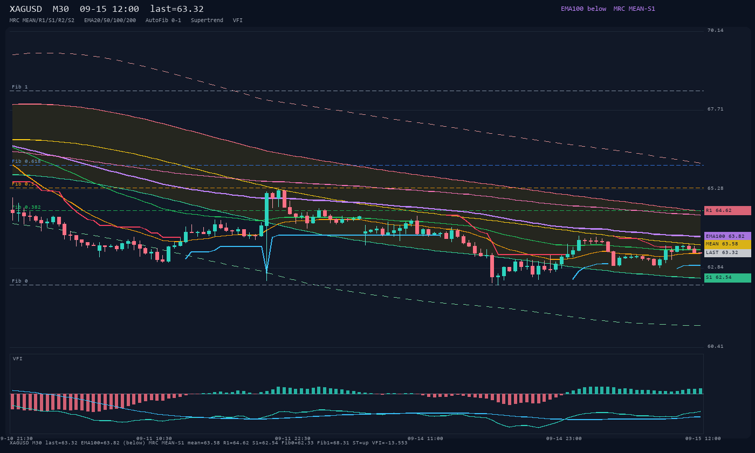Click the VFI label in the indicator list
This screenshot has height=453, width=755.
[x=238, y=20]
